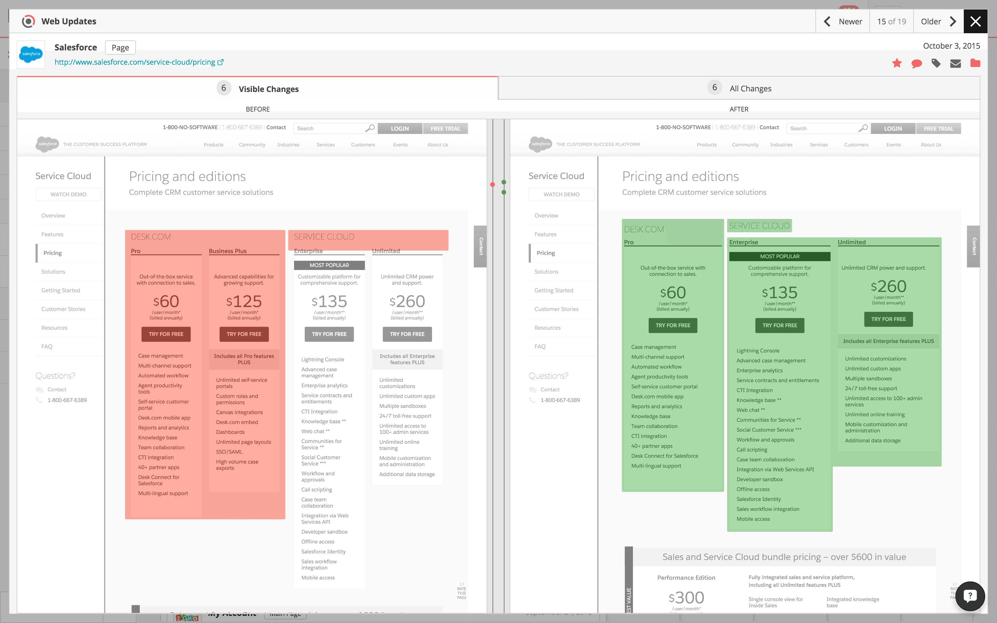Screen dimensions: 997x623
Task: Click the red star favorite icon
Action: (x=897, y=63)
